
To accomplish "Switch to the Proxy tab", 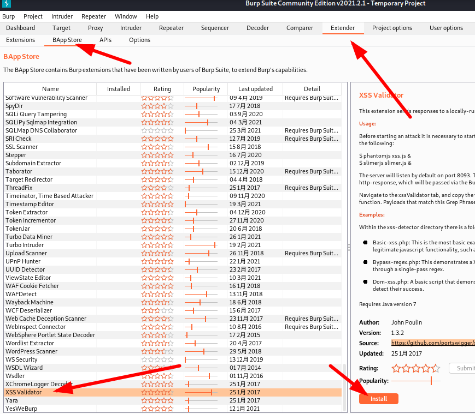I will pyautogui.click(x=96, y=28).
